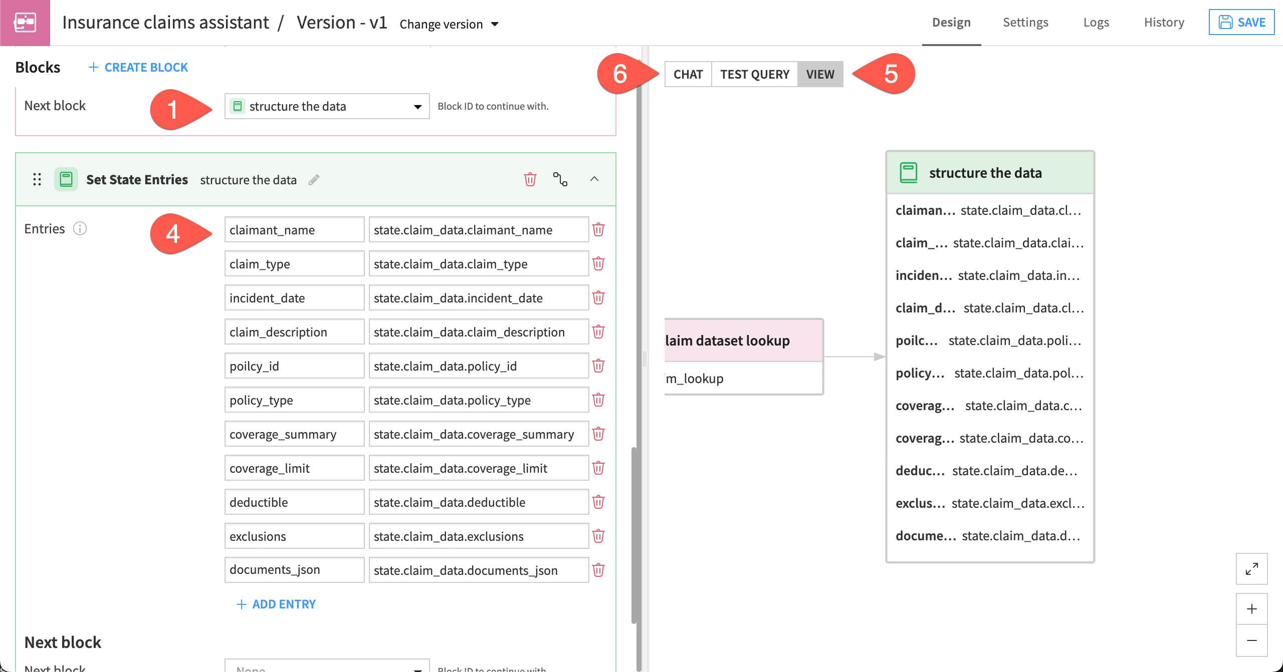
Task: Zoom out of the canvas with minus icon
Action: 1251,639
